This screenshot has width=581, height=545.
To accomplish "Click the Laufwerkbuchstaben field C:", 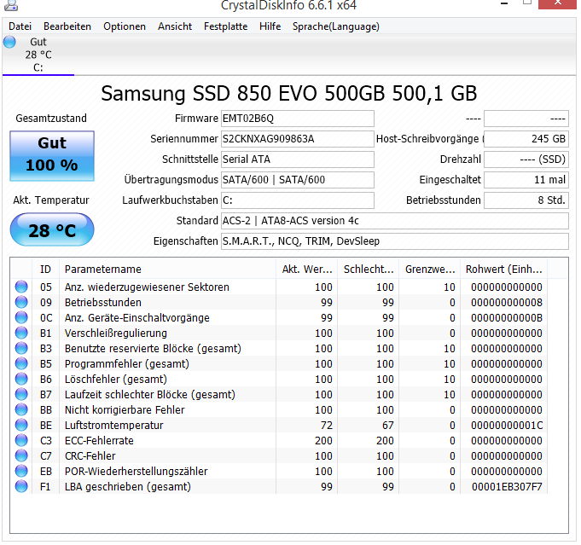I will pyautogui.click(x=297, y=200).
